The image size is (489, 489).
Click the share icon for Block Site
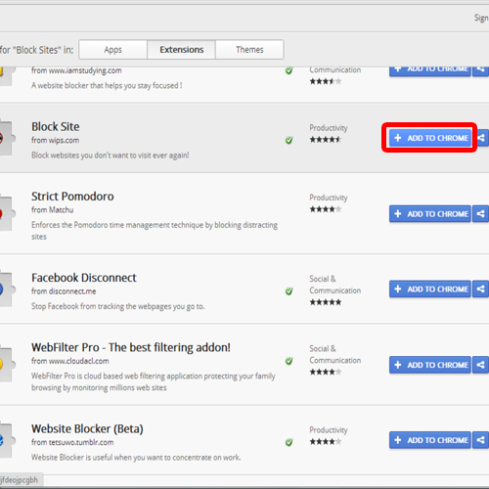[481, 138]
